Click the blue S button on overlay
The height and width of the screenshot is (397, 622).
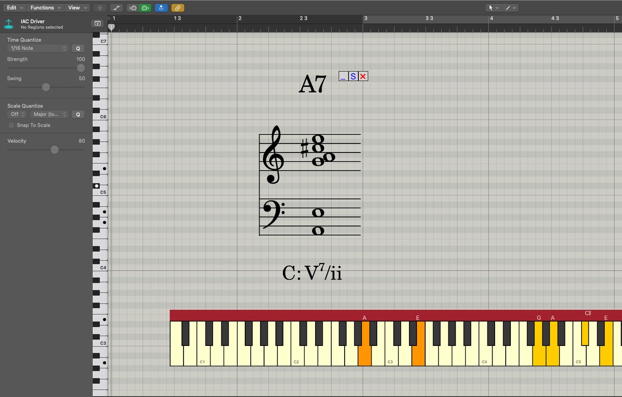(x=353, y=77)
